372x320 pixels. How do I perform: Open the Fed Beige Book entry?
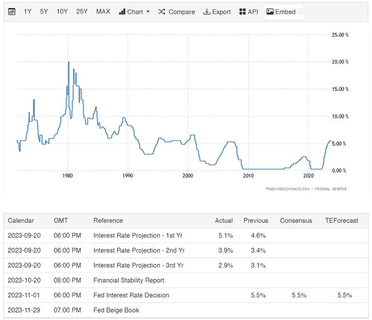[x=116, y=310]
